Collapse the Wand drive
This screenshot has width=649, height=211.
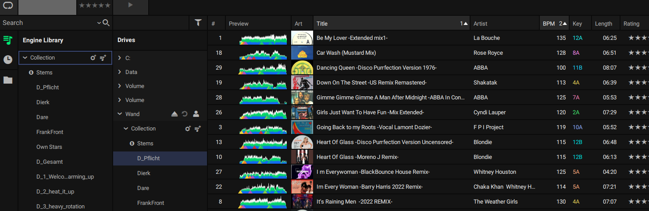(x=120, y=114)
